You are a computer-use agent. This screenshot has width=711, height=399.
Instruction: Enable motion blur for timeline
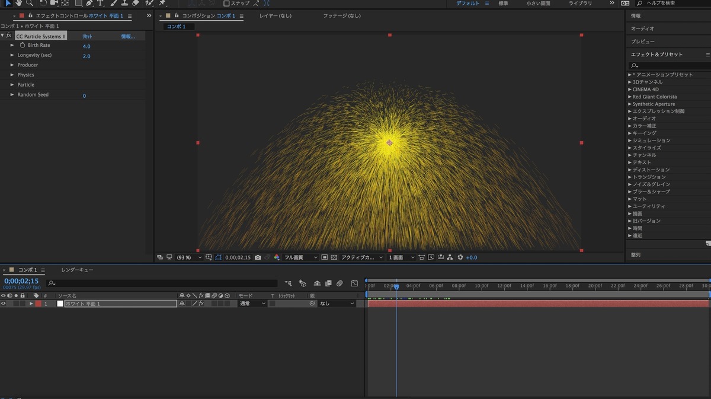click(340, 283)
